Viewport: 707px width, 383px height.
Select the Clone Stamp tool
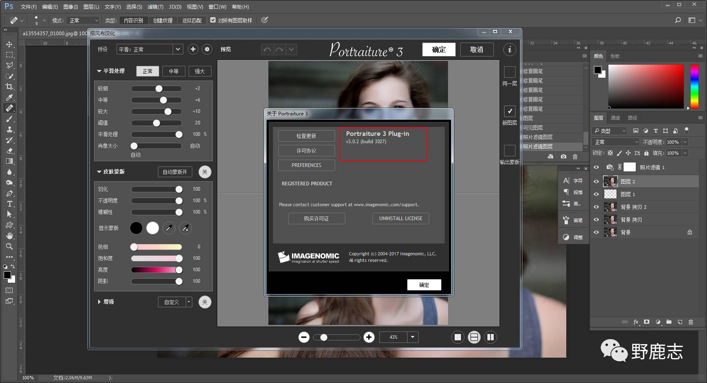point(9,129)
